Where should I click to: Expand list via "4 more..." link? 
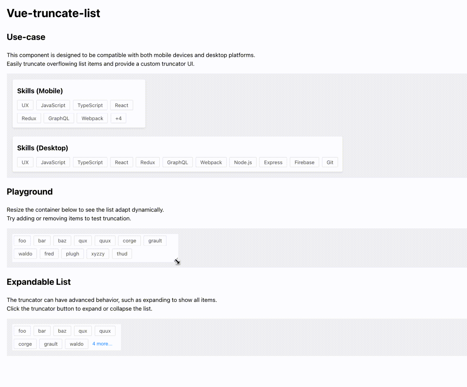click(102, 344)
